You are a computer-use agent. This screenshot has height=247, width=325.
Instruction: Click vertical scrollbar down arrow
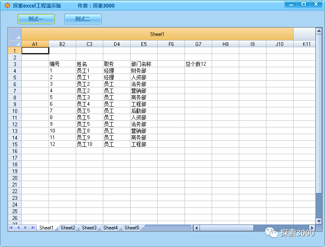[319, 221]
